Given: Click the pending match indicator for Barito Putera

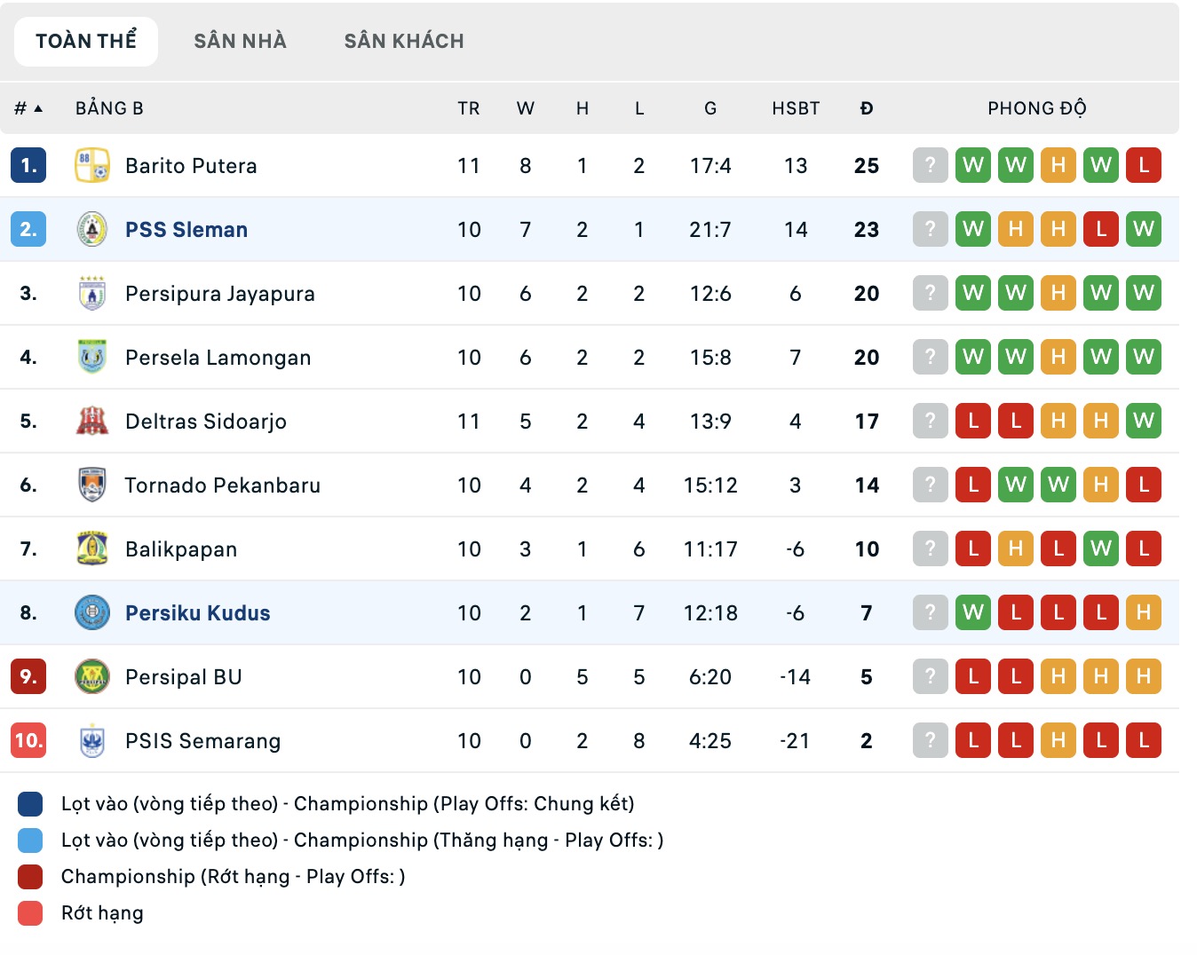Looking at the screenshot, I should click(929, 165).
